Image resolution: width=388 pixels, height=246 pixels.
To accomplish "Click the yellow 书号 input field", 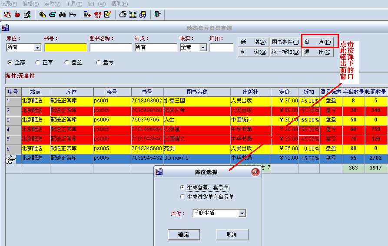I will 66,47.
